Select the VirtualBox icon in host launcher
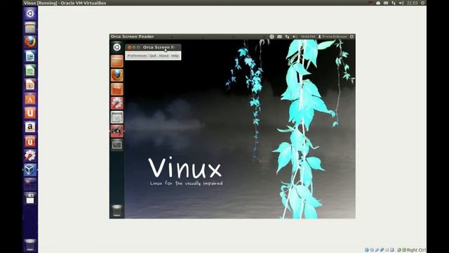Screen dimensions: 449x253 pyautogui.click(x=30, y=169)
